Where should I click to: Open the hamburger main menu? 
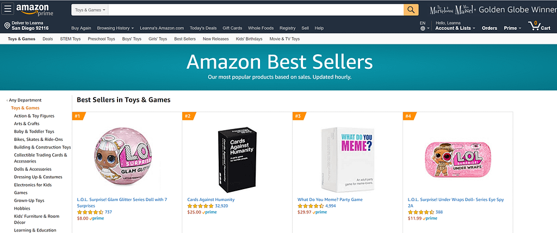coord(8,9)
